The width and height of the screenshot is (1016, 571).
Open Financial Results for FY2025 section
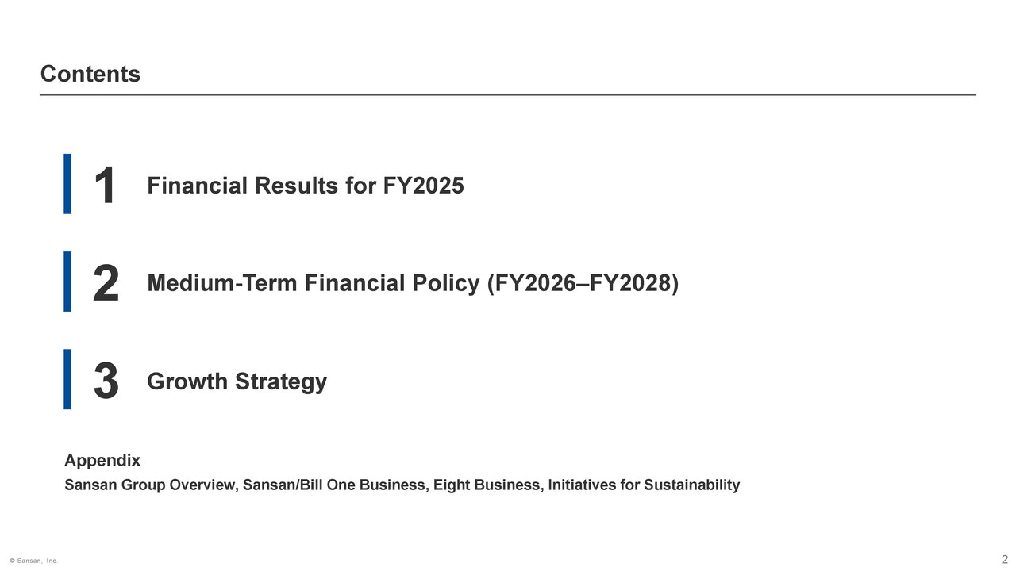point(306,186)
